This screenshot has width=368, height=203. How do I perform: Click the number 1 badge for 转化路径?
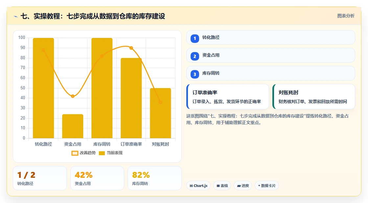195,38
